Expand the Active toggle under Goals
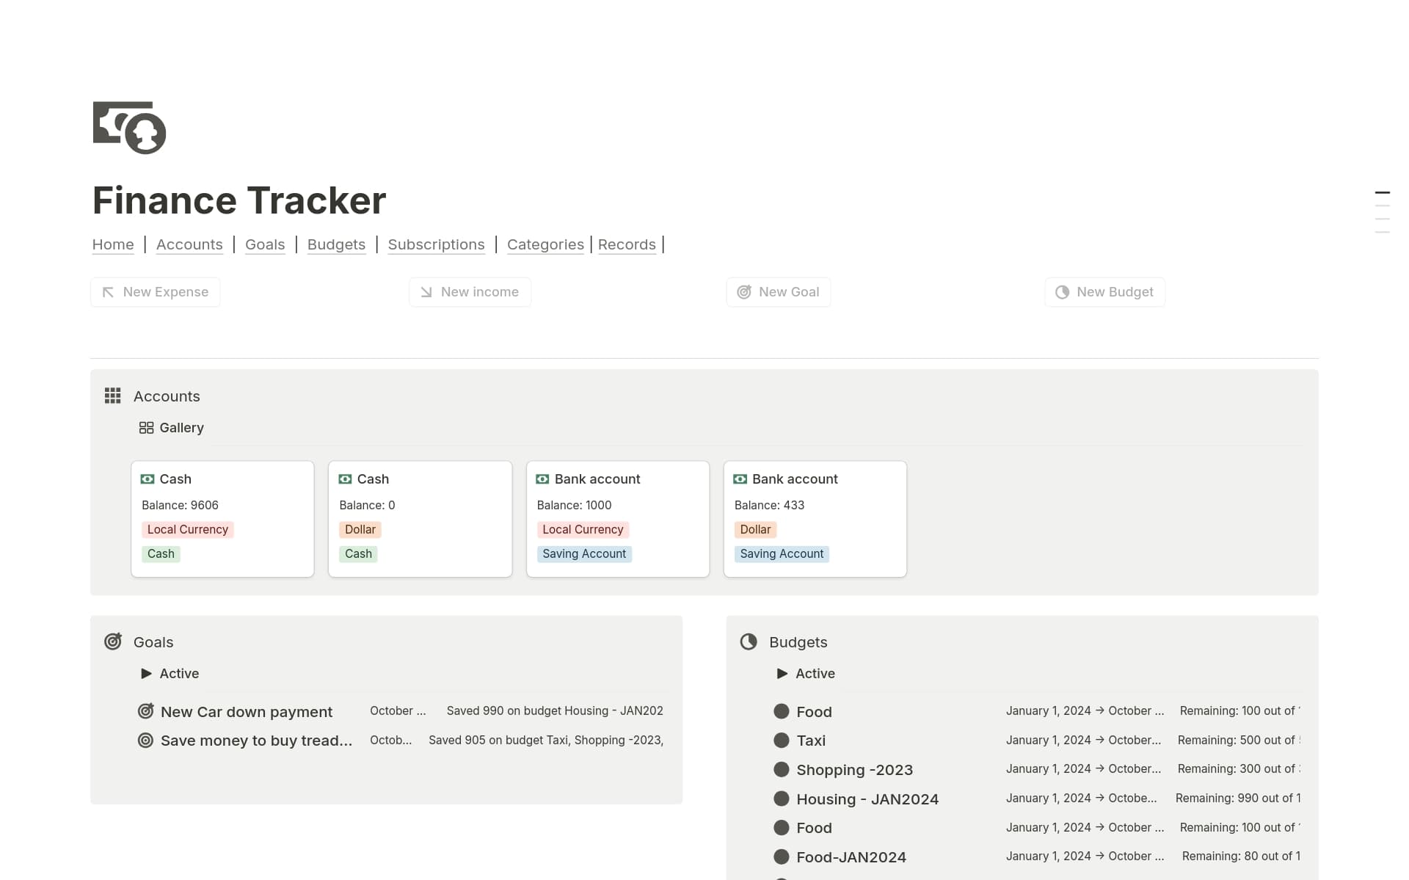The image size is (1409, 880). tap(146, 674)
